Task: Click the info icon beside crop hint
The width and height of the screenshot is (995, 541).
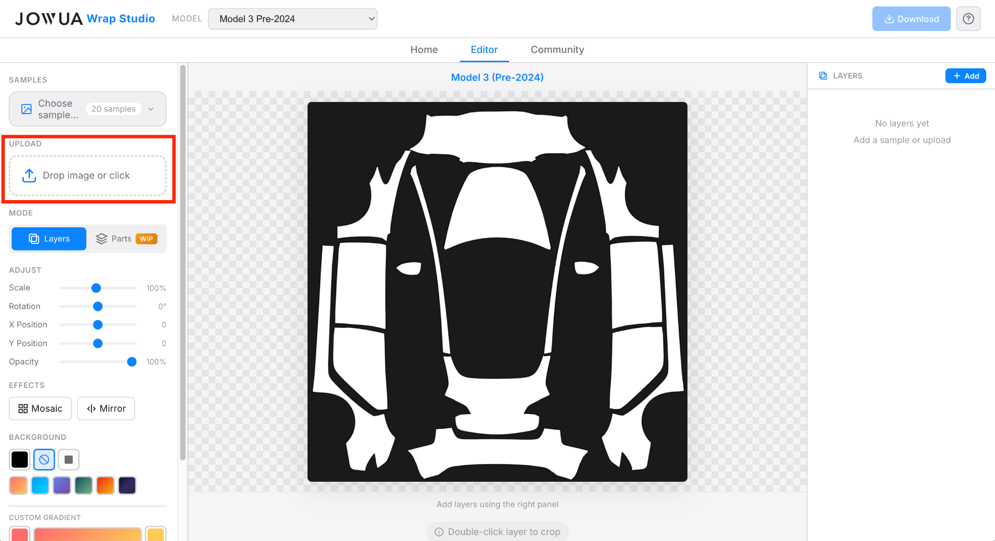Action: (439, 532)
